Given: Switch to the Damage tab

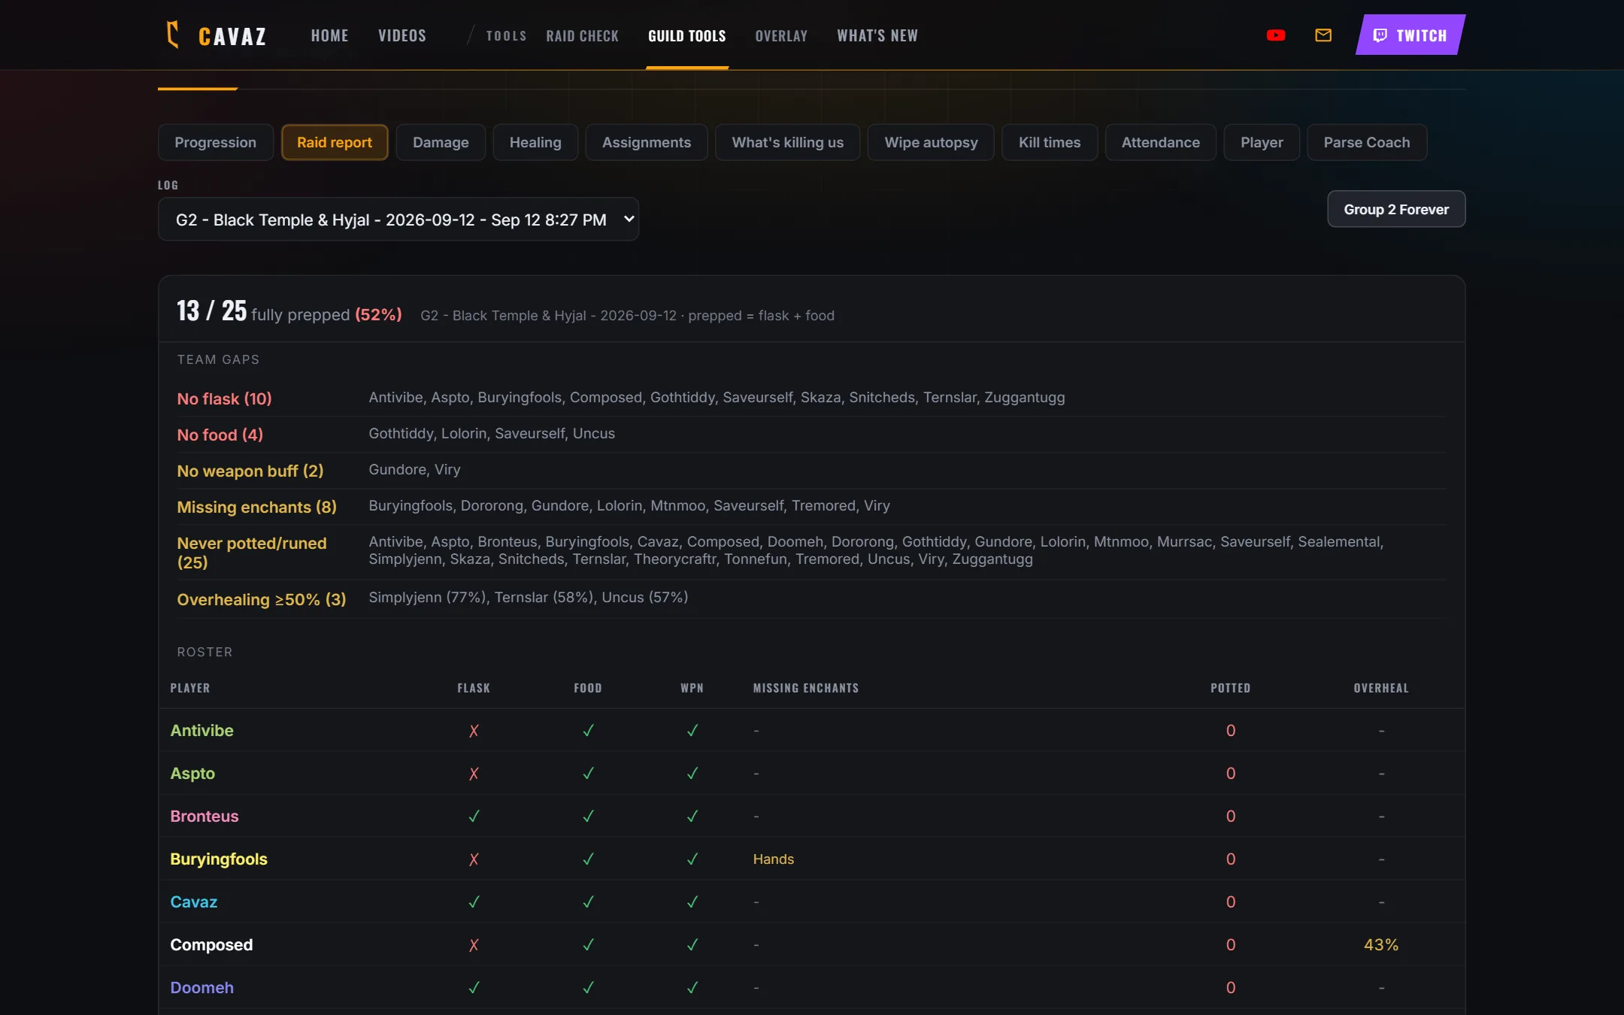Looking at the screenshot, I should [441, 142].
